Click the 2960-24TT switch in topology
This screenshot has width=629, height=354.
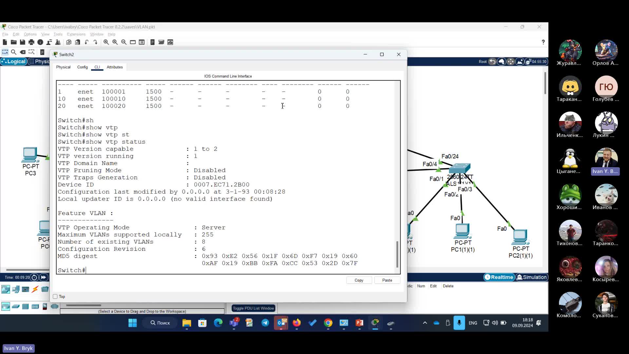click(460, 168)
